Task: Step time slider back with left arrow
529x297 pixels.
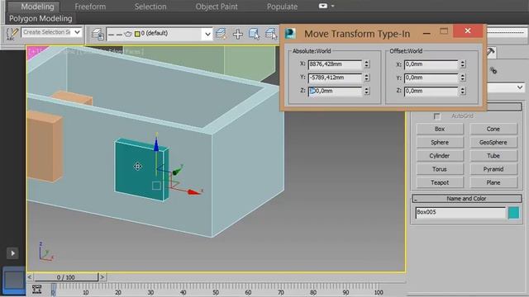Action: [x=30, y=277]
